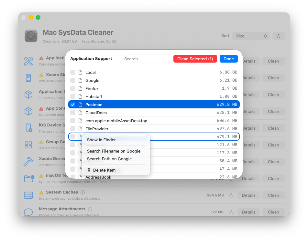
Task: Check the Google item checkbox
Action: click(x=73, y=80)
